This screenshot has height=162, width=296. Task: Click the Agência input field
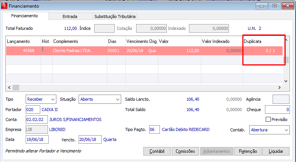(x=281, y=99)
